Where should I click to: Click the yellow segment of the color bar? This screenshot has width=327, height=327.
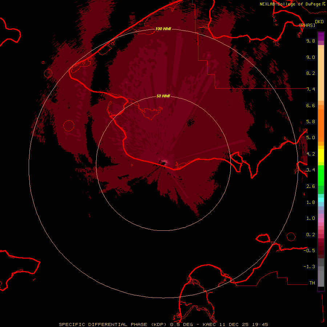pyautogui.click(x=321, y=156)
